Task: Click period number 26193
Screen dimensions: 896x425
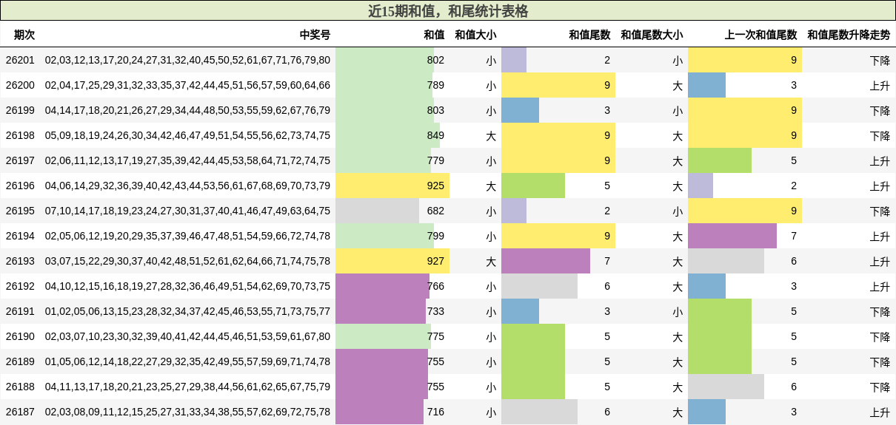Action: tap(20, 261)
